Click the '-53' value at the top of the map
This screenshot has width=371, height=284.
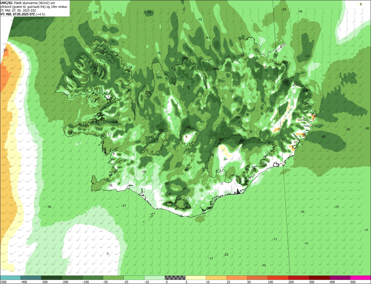[149, 12]
